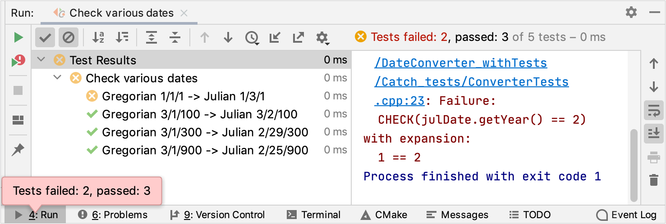Sort tests alphabetically
Image resolution: width=666 pixels, height=224 pixels.
tap(98, 38)
